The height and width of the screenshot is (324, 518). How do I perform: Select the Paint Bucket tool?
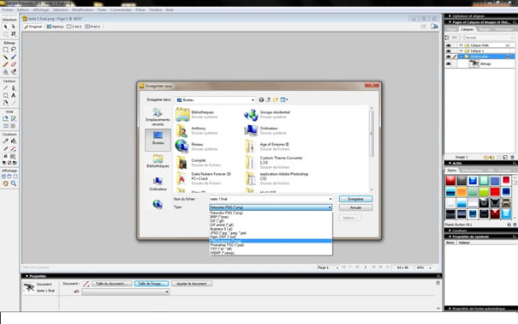click(14, 141)
